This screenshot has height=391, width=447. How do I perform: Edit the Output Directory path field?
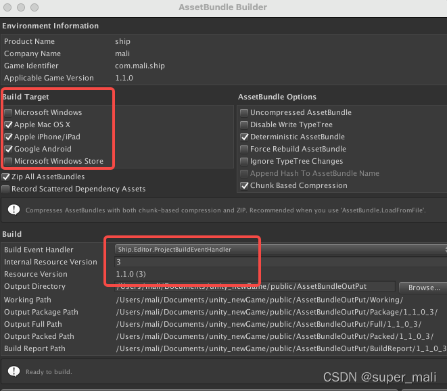[255, 286]
